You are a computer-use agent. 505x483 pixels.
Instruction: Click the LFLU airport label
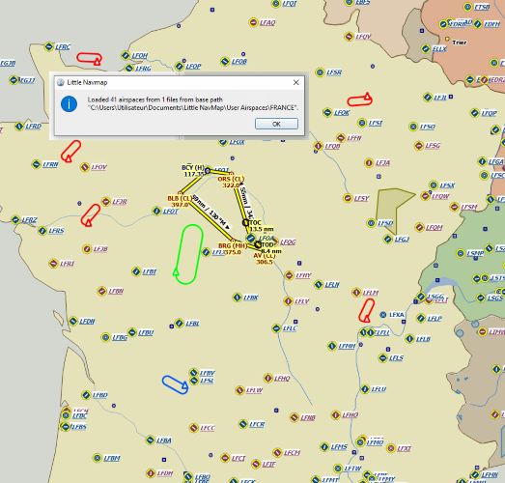point(379,389)
